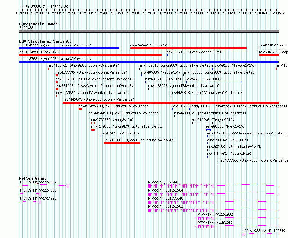The width and height of the screenshot is (288, 238).
Task: Open PTPRK|NM_001291984 gene label
Action: 165,190
